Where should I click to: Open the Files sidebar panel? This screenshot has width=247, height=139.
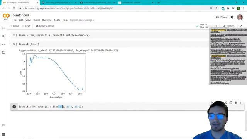coord(3,53)
